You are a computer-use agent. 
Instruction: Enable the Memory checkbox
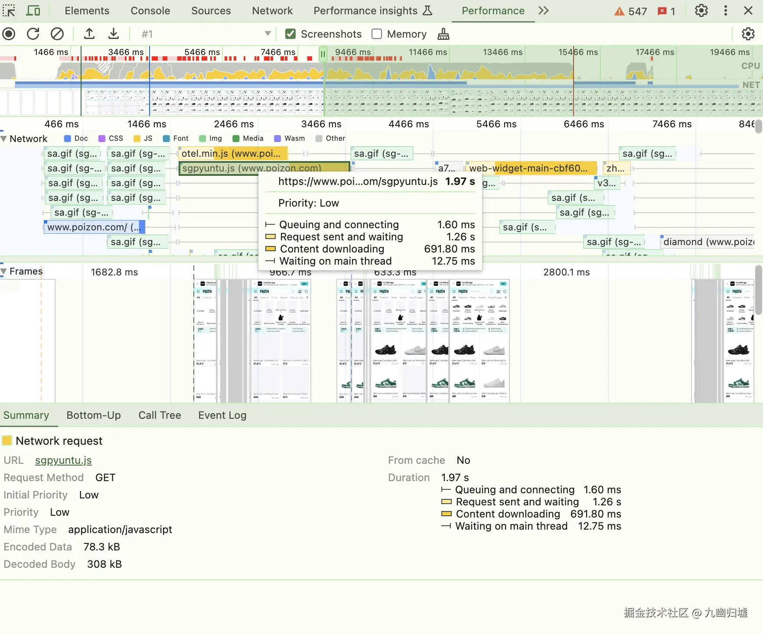(x=377, y=34)
